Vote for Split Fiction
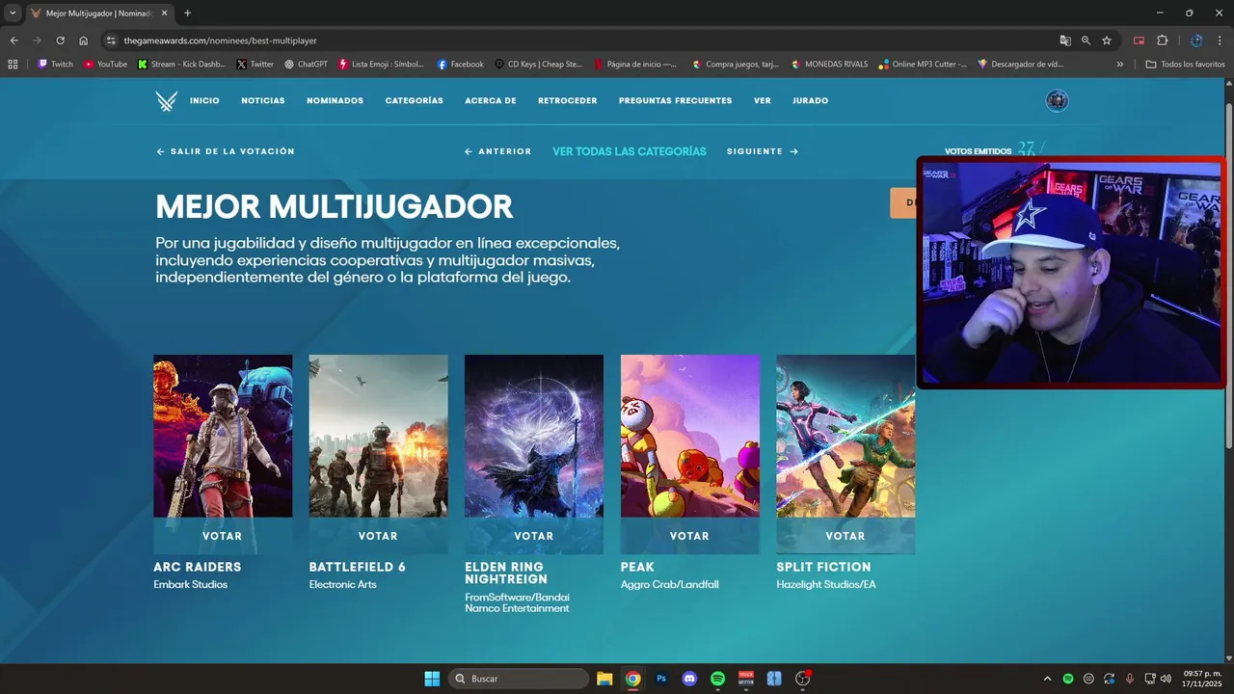 (845, 536)
